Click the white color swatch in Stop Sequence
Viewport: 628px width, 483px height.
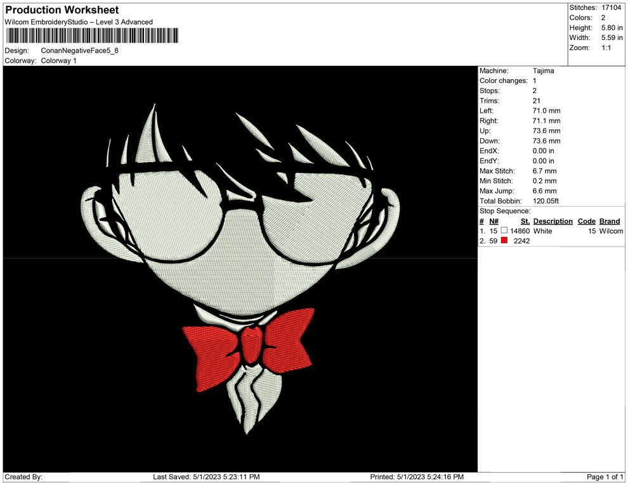click(505, 231)
